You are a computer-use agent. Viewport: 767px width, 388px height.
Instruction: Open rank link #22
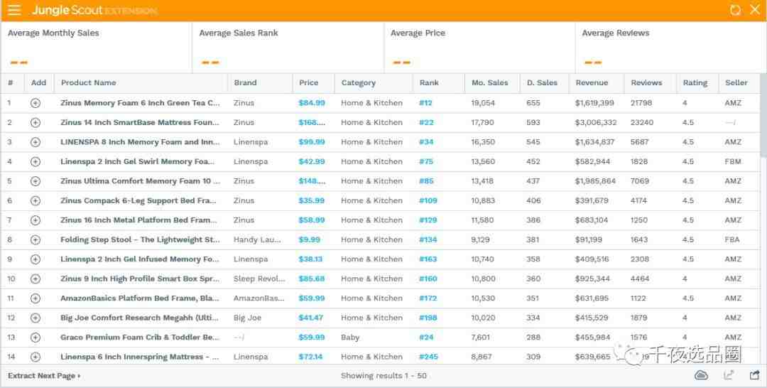426,123
